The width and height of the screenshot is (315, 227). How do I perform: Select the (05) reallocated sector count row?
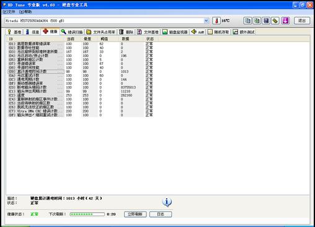(x=81, y=59)
